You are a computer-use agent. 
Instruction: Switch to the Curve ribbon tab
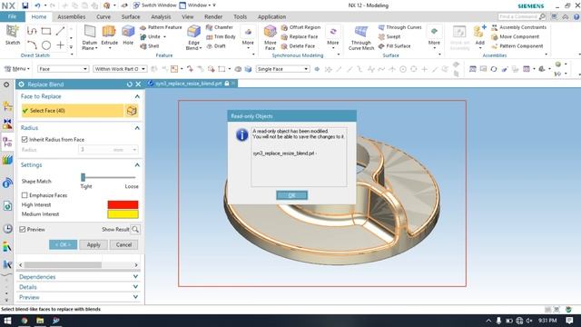[x=103, y=17]
